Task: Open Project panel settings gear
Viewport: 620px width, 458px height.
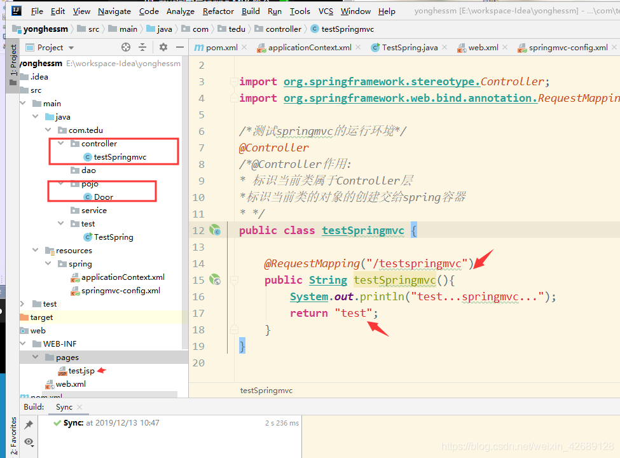Action: [x=163, y=48]
